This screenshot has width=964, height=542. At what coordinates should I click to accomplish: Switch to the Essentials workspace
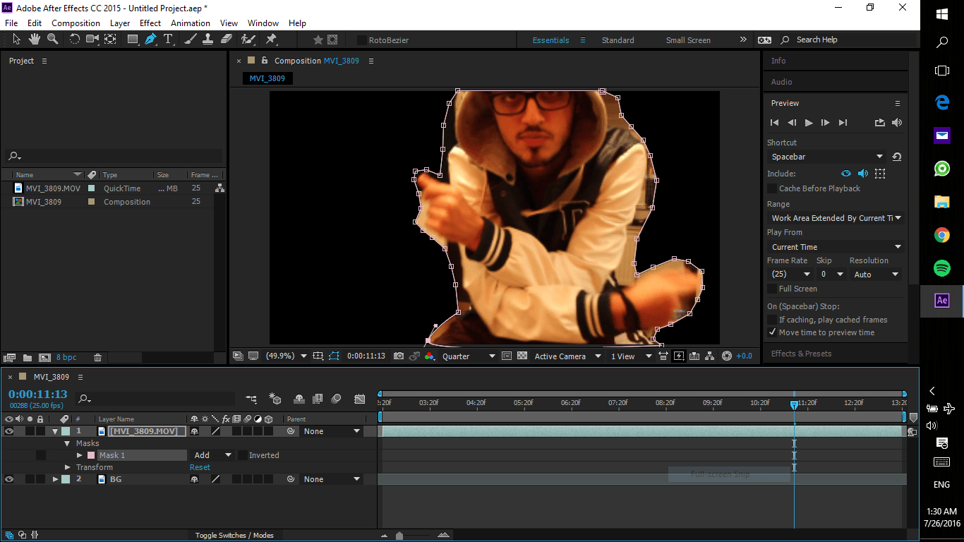click(550, 40)
